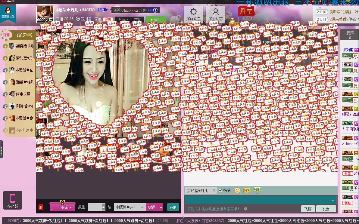
Task: Select guardian 别说话丶吻 in list
Action: (x=20, y=106)
